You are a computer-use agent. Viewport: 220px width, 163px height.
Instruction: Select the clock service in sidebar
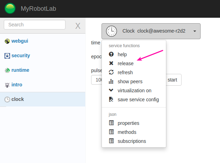43,99
